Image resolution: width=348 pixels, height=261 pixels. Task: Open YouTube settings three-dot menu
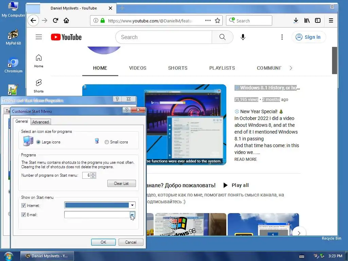pos(282,37)
